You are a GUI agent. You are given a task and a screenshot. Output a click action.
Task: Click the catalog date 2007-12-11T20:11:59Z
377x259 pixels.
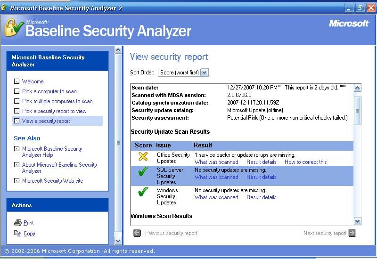pos(253,103)
